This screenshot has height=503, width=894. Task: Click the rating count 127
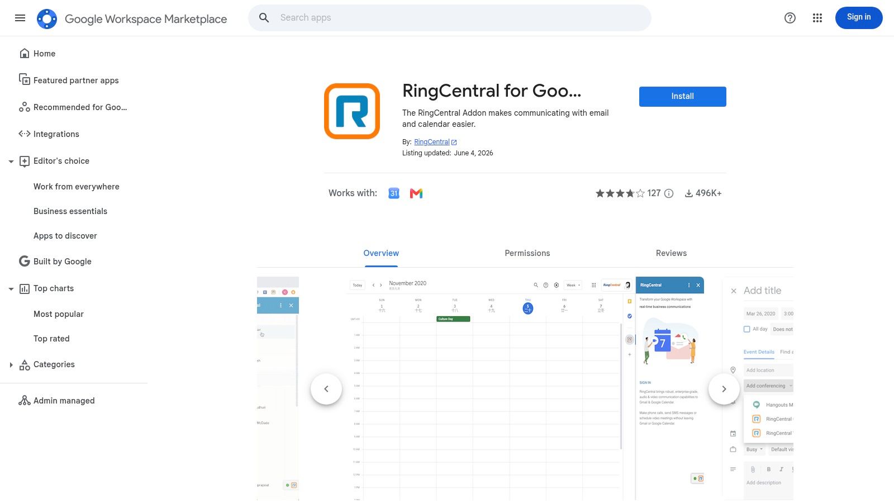(654, 193)
